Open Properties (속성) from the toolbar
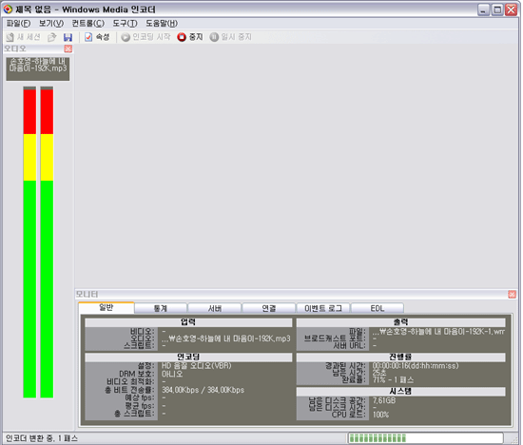Image resolution: width=523 pixels, height=445 pixels. coord(97,37)
